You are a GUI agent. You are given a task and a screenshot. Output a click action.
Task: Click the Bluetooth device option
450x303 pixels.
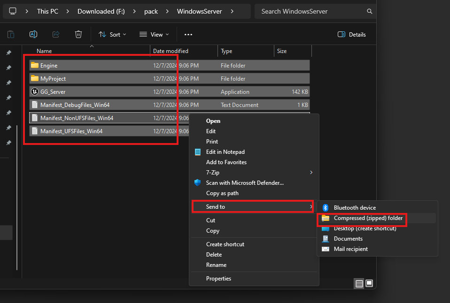[355, 208]
